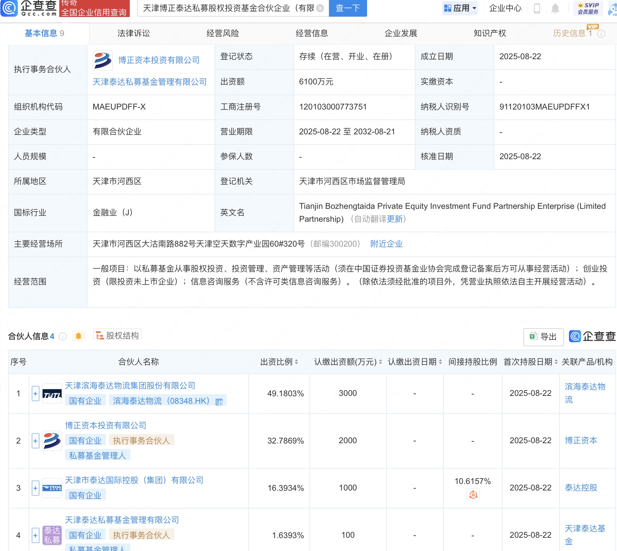
Task: Switch to 经营信息 tab
Action: [312, 33]
